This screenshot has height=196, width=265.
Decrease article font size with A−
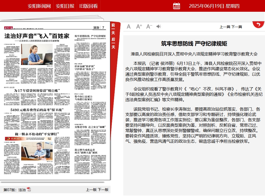(149, 27)
